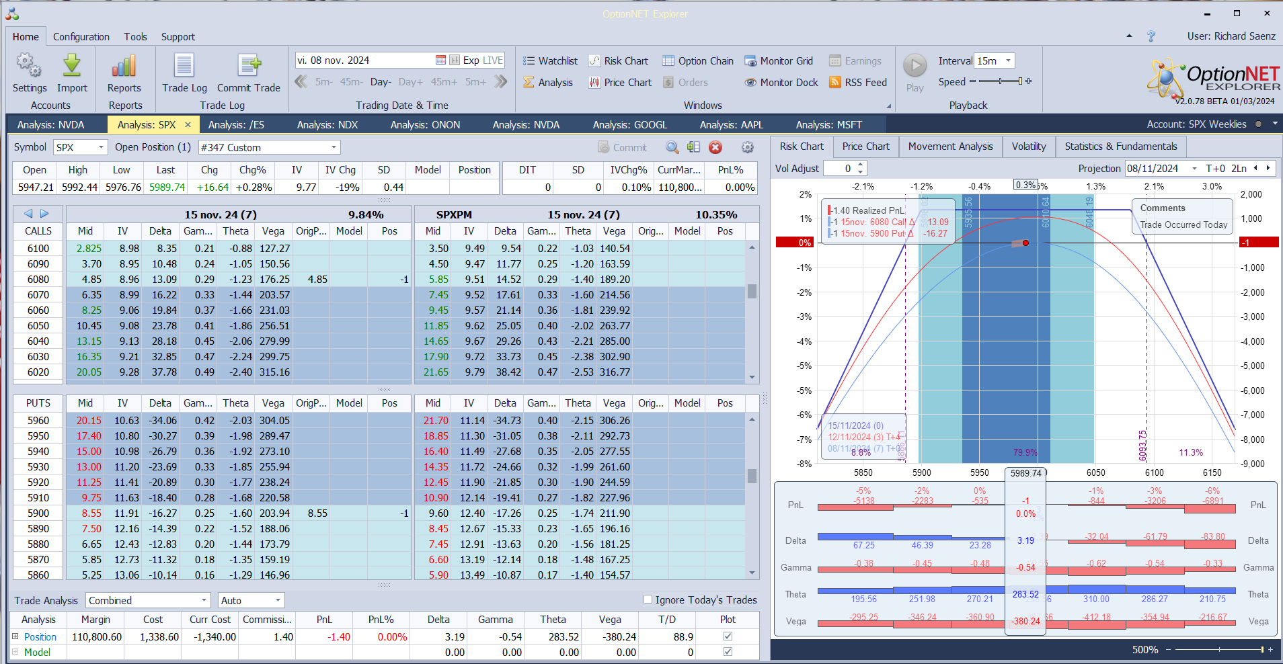Step back with the double-left arrow
This screenshot has width=1283, height=664.
(x=301, y=82)
